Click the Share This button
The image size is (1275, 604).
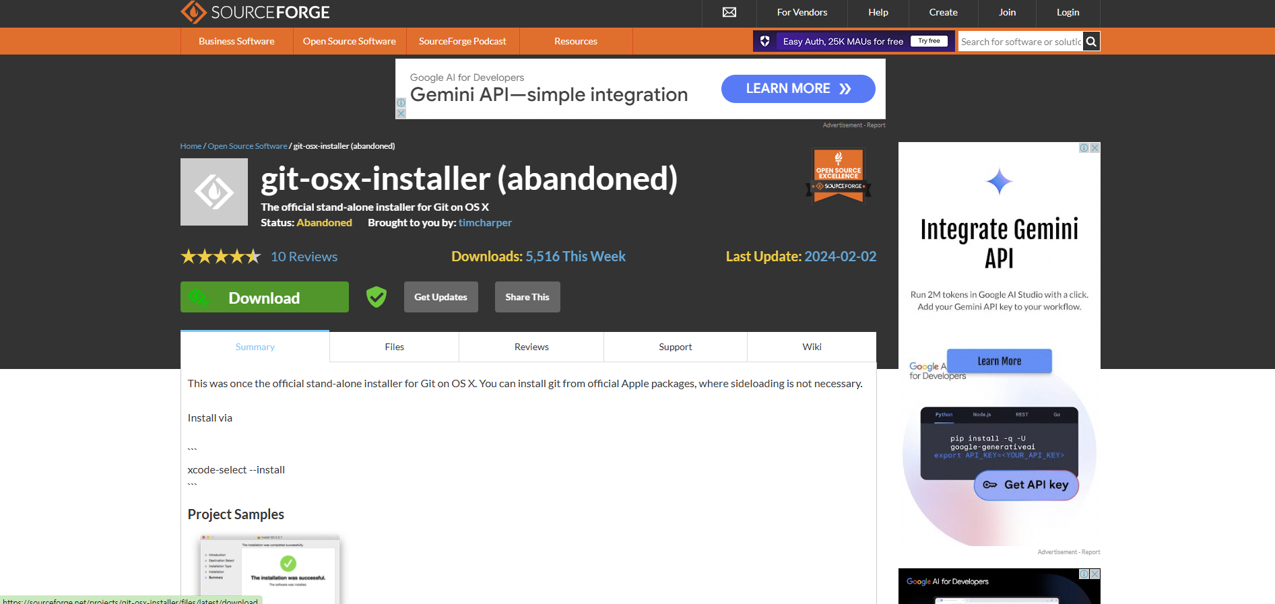click(x=527, y=297)
